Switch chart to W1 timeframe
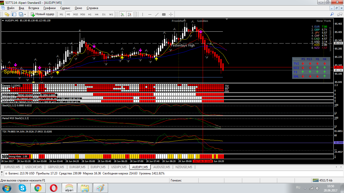Screen dimensions: 344x193 [x=111, y=14]
